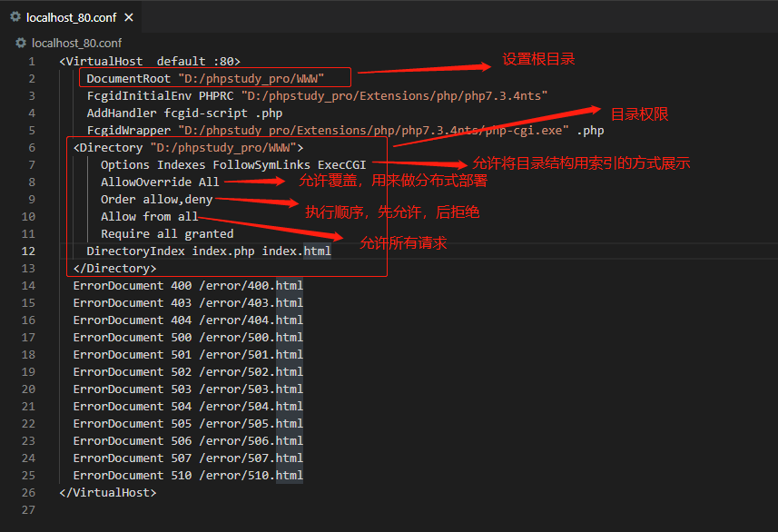Viewport: 778px width, 532px height.
Task: Click the ErrorDocument 404 line
Action: (188, 320)
